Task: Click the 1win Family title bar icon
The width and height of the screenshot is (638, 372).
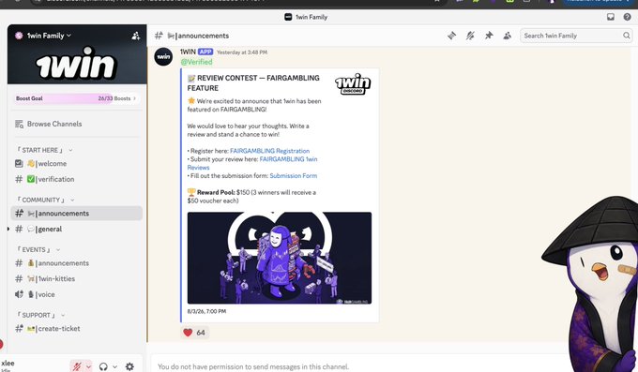Action: tap(288, 17)
